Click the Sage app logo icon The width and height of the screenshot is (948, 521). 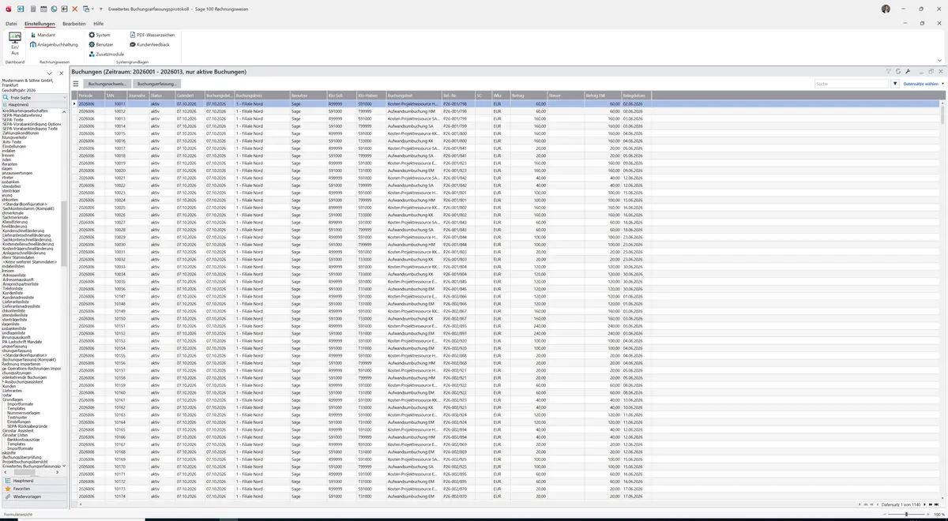(x=10, y=8)
